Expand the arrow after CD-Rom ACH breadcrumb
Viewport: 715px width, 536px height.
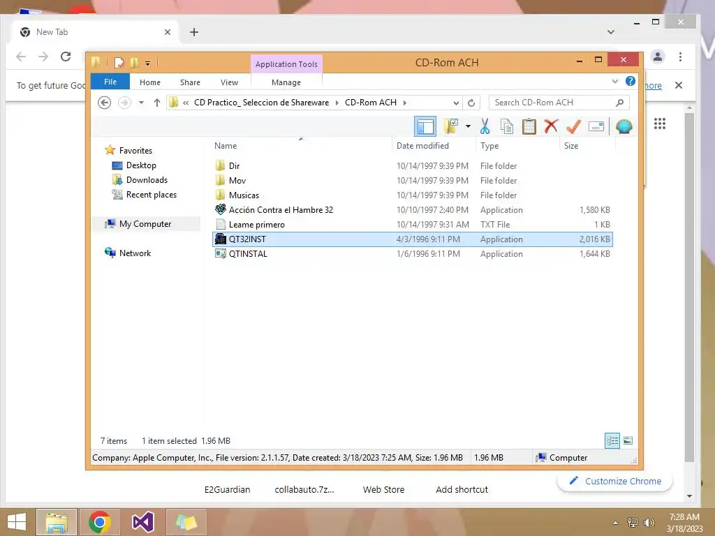[x=404, y=103]
